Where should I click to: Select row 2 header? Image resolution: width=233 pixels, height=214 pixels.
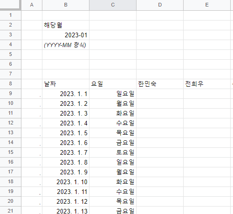tap(10, 25)
